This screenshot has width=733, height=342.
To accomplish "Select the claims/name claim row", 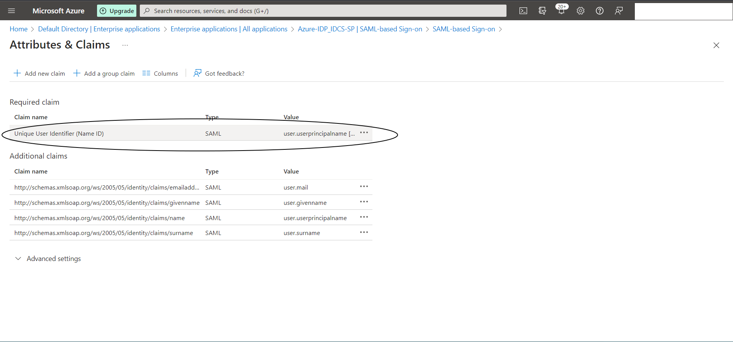I will pyautogui.click(x=191, y=217).
